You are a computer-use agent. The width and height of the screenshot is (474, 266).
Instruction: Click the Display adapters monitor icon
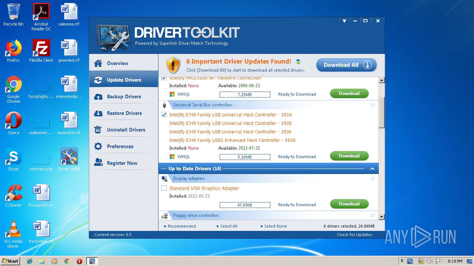coord(164,178)
